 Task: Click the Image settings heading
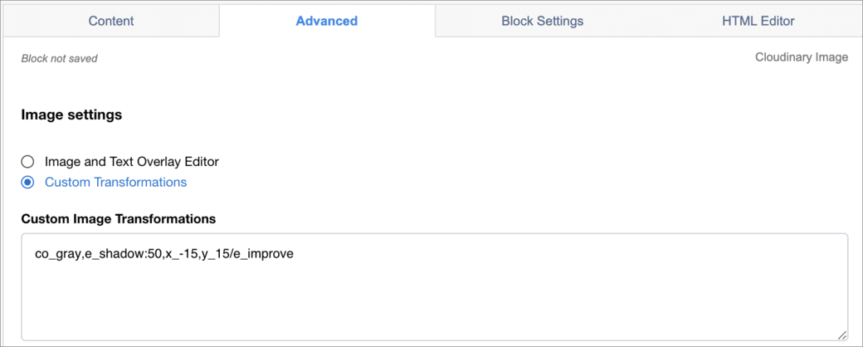pyautogui.click(x=71, y=115)
